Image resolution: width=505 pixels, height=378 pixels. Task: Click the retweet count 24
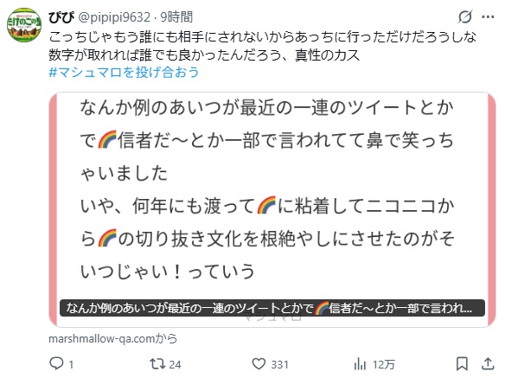pos(175,364)
